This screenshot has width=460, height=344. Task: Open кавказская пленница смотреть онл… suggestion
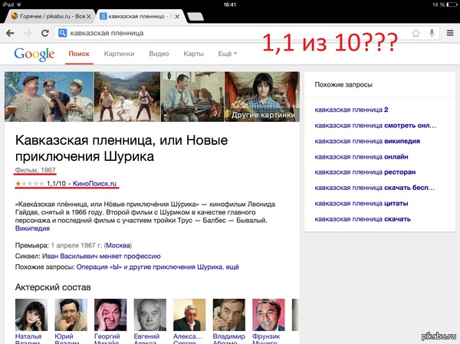(375, 126)
